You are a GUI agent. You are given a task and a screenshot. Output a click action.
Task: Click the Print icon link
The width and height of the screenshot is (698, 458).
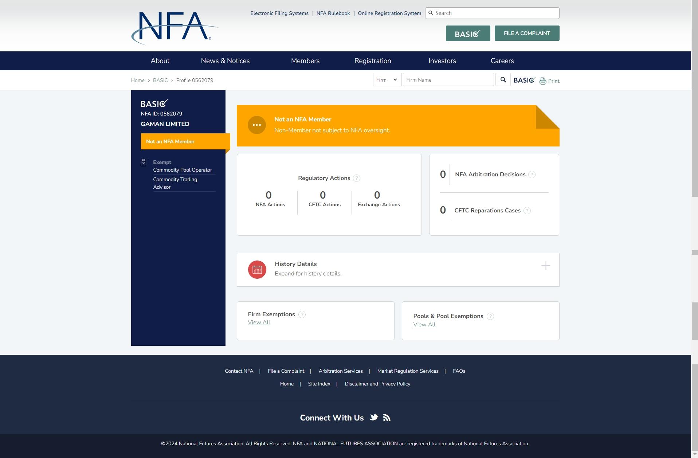549,81
